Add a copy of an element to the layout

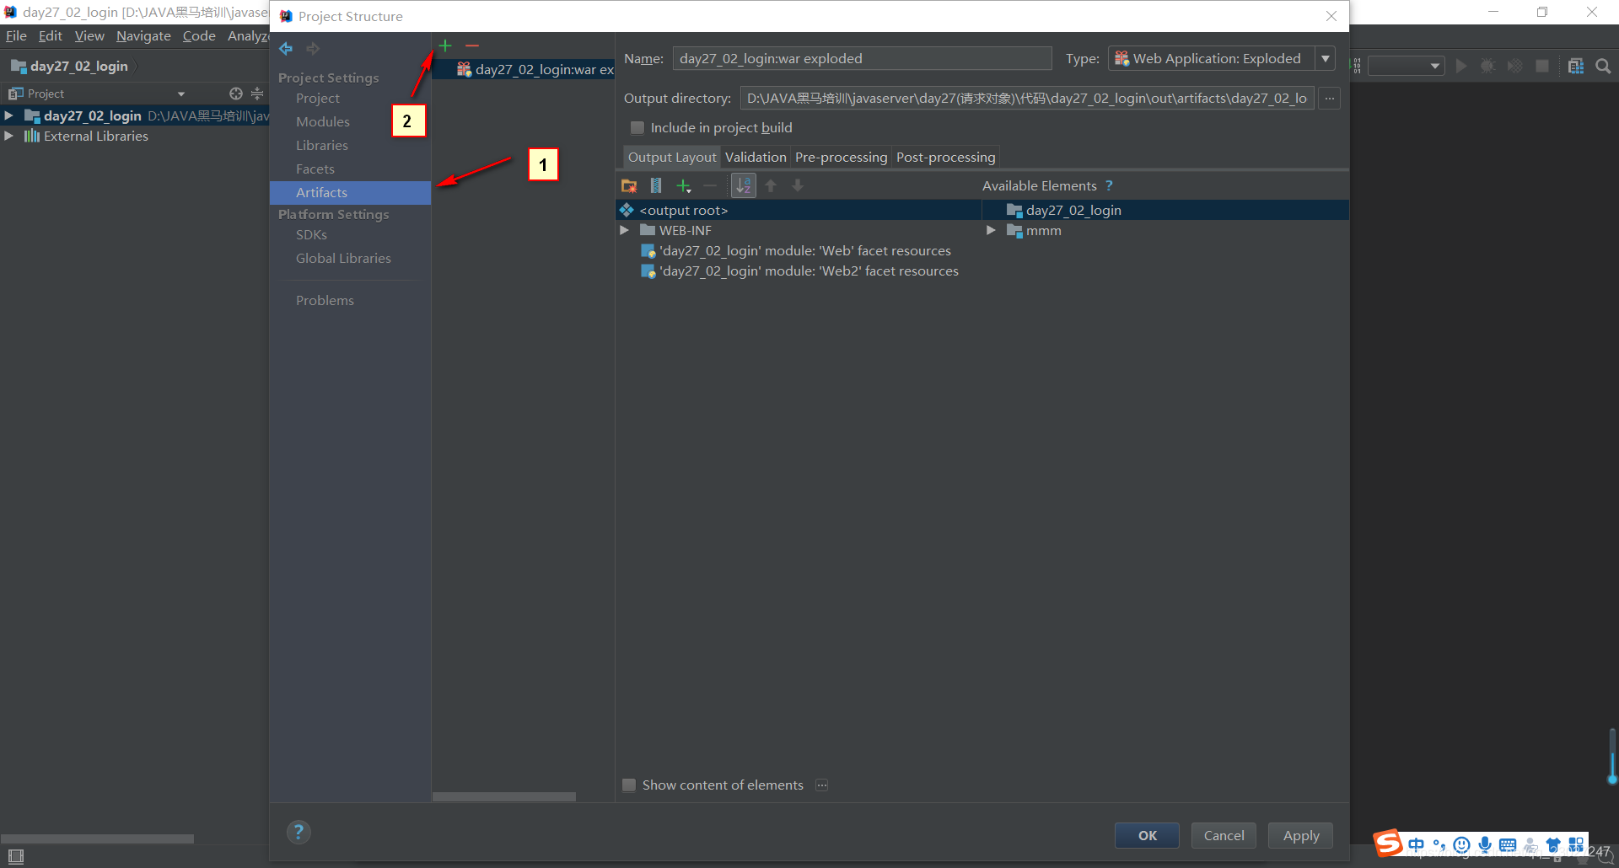point(684,186)
